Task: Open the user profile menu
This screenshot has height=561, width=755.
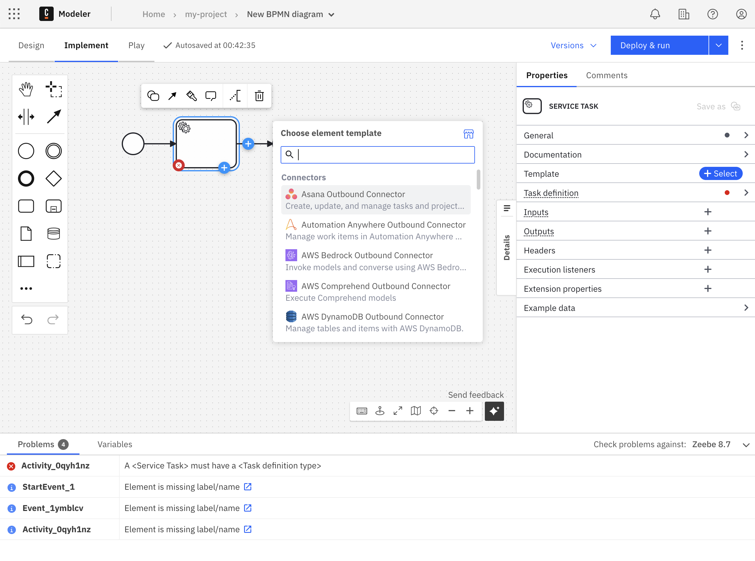Action: [741, 14]
